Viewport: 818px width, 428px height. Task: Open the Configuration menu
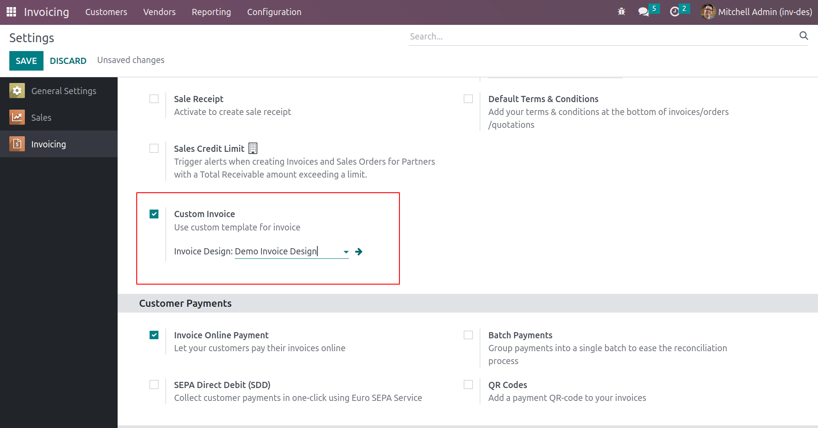coord(274,12)
